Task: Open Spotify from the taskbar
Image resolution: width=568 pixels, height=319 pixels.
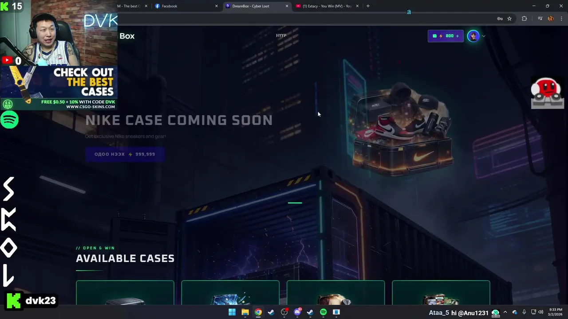Action: coord(323,312)
